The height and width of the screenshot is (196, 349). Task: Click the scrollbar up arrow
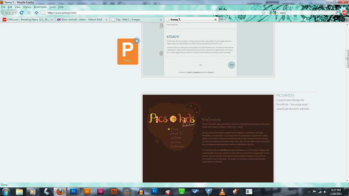347,24
